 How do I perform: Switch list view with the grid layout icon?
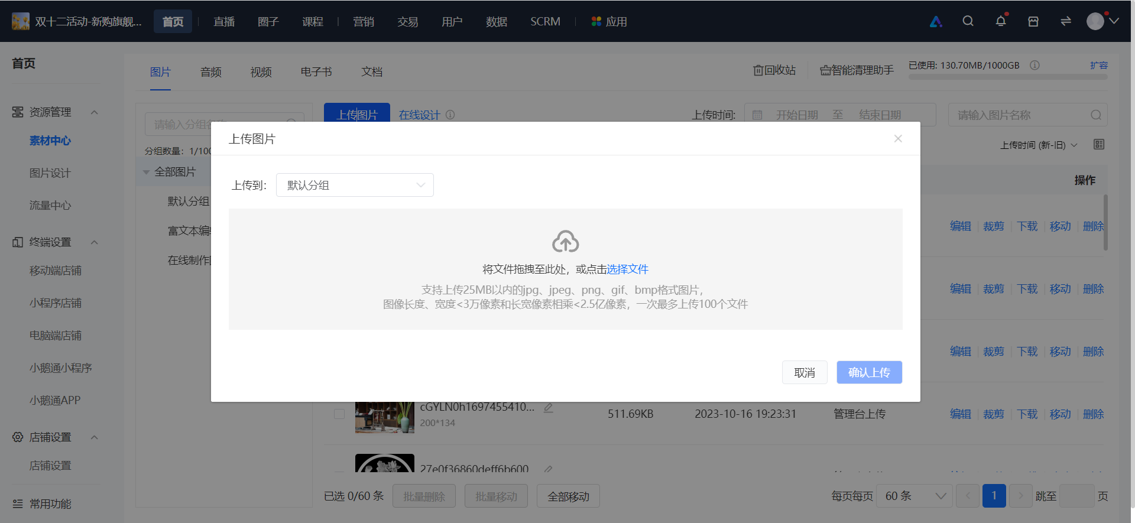pyautogui.click(x=1099, y=144)
